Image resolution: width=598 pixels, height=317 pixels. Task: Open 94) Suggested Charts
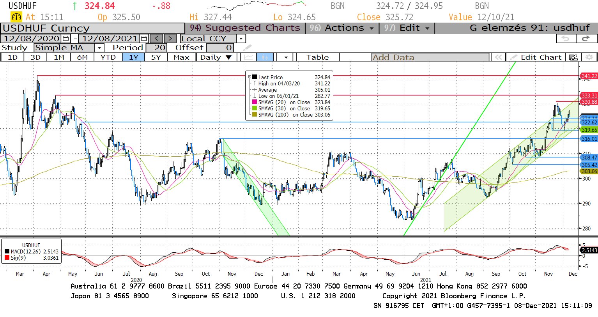[245, 28]
